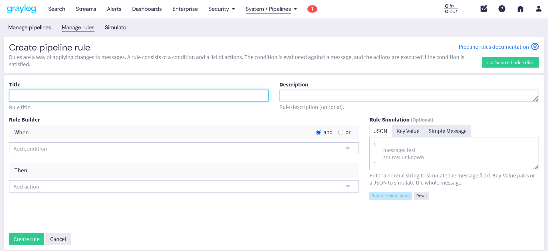
Task: Click the Graylog logo
Action: [x=21, y=9]
